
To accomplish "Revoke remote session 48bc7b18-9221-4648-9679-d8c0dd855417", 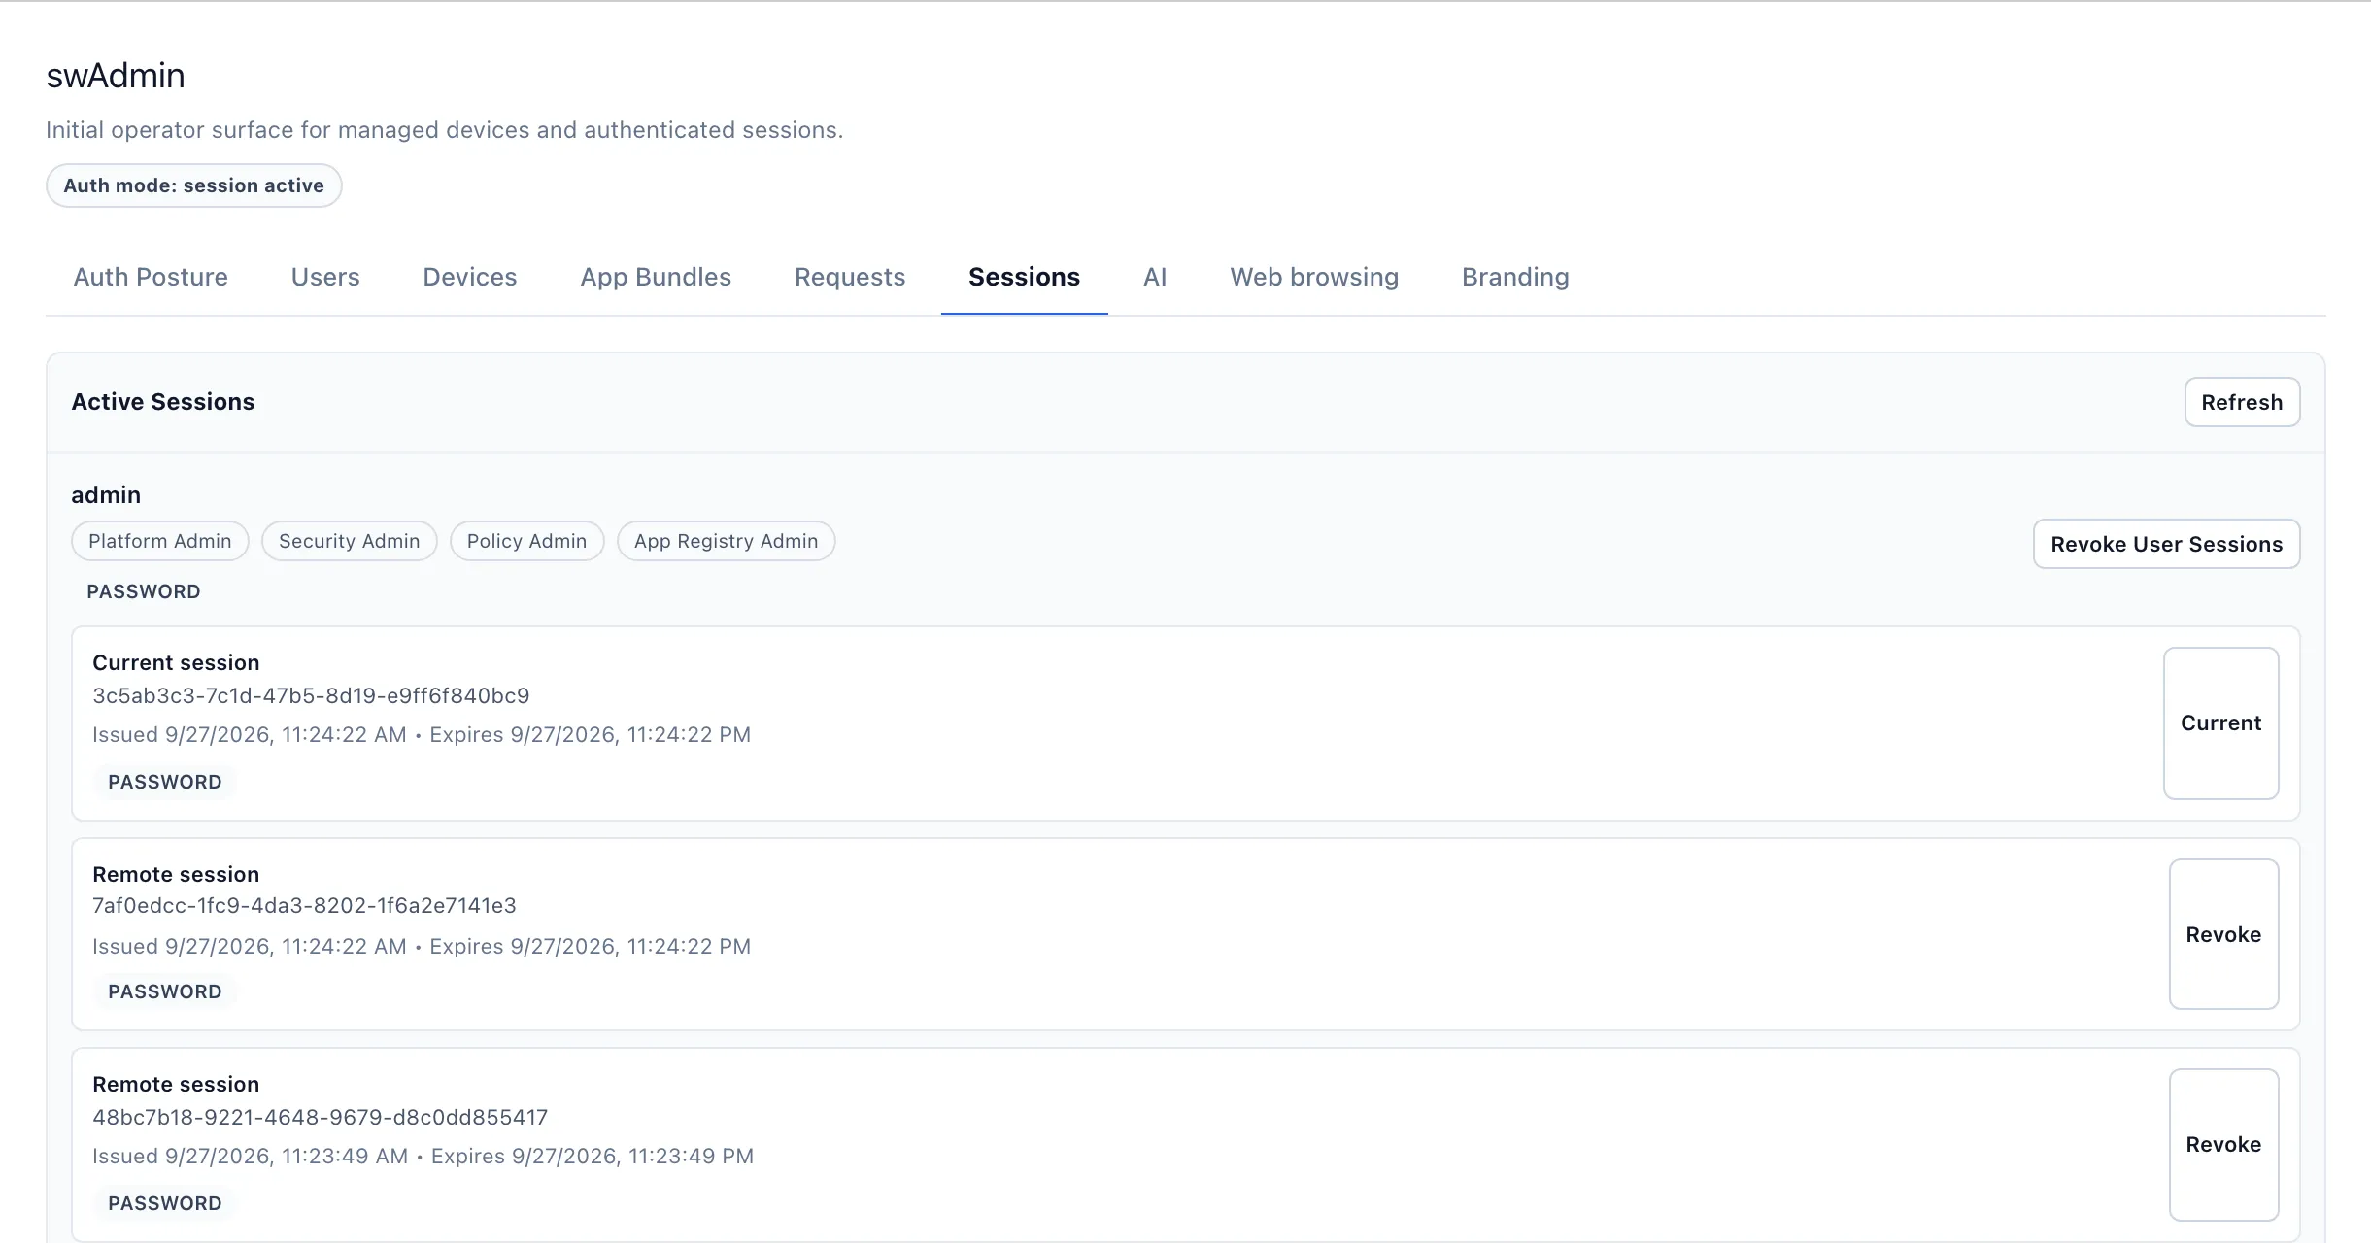I will click(x=2223, y=1144).
